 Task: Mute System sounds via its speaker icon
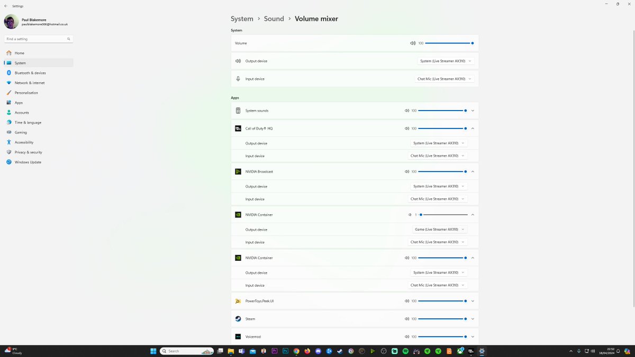[x=406, y=111]
